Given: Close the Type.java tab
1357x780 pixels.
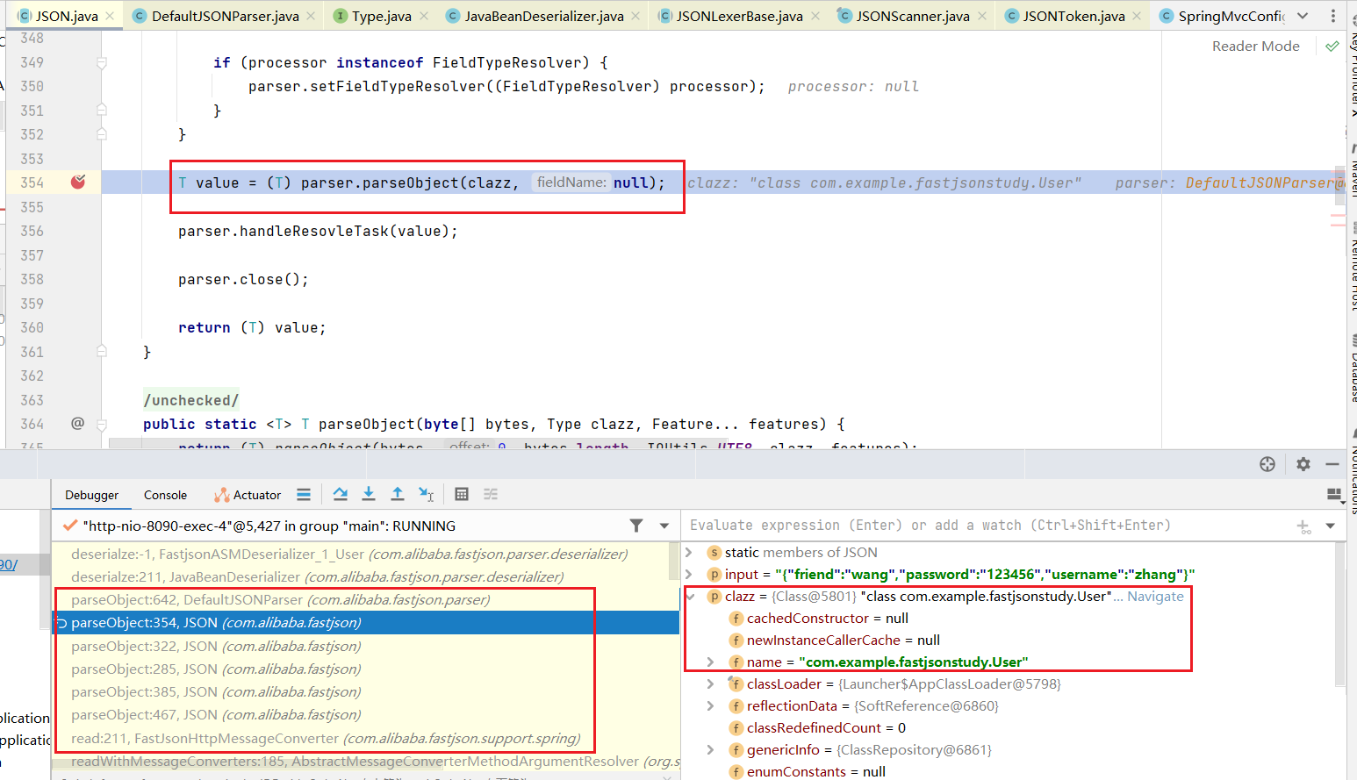Looking at the screenshot, I should pos(423,16).
